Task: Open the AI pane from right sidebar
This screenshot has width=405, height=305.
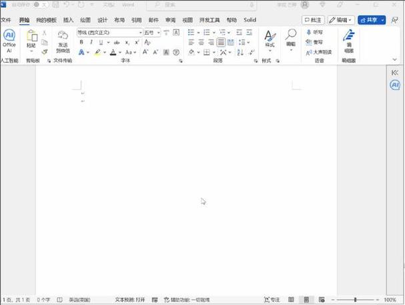Action: click(395, 85)
